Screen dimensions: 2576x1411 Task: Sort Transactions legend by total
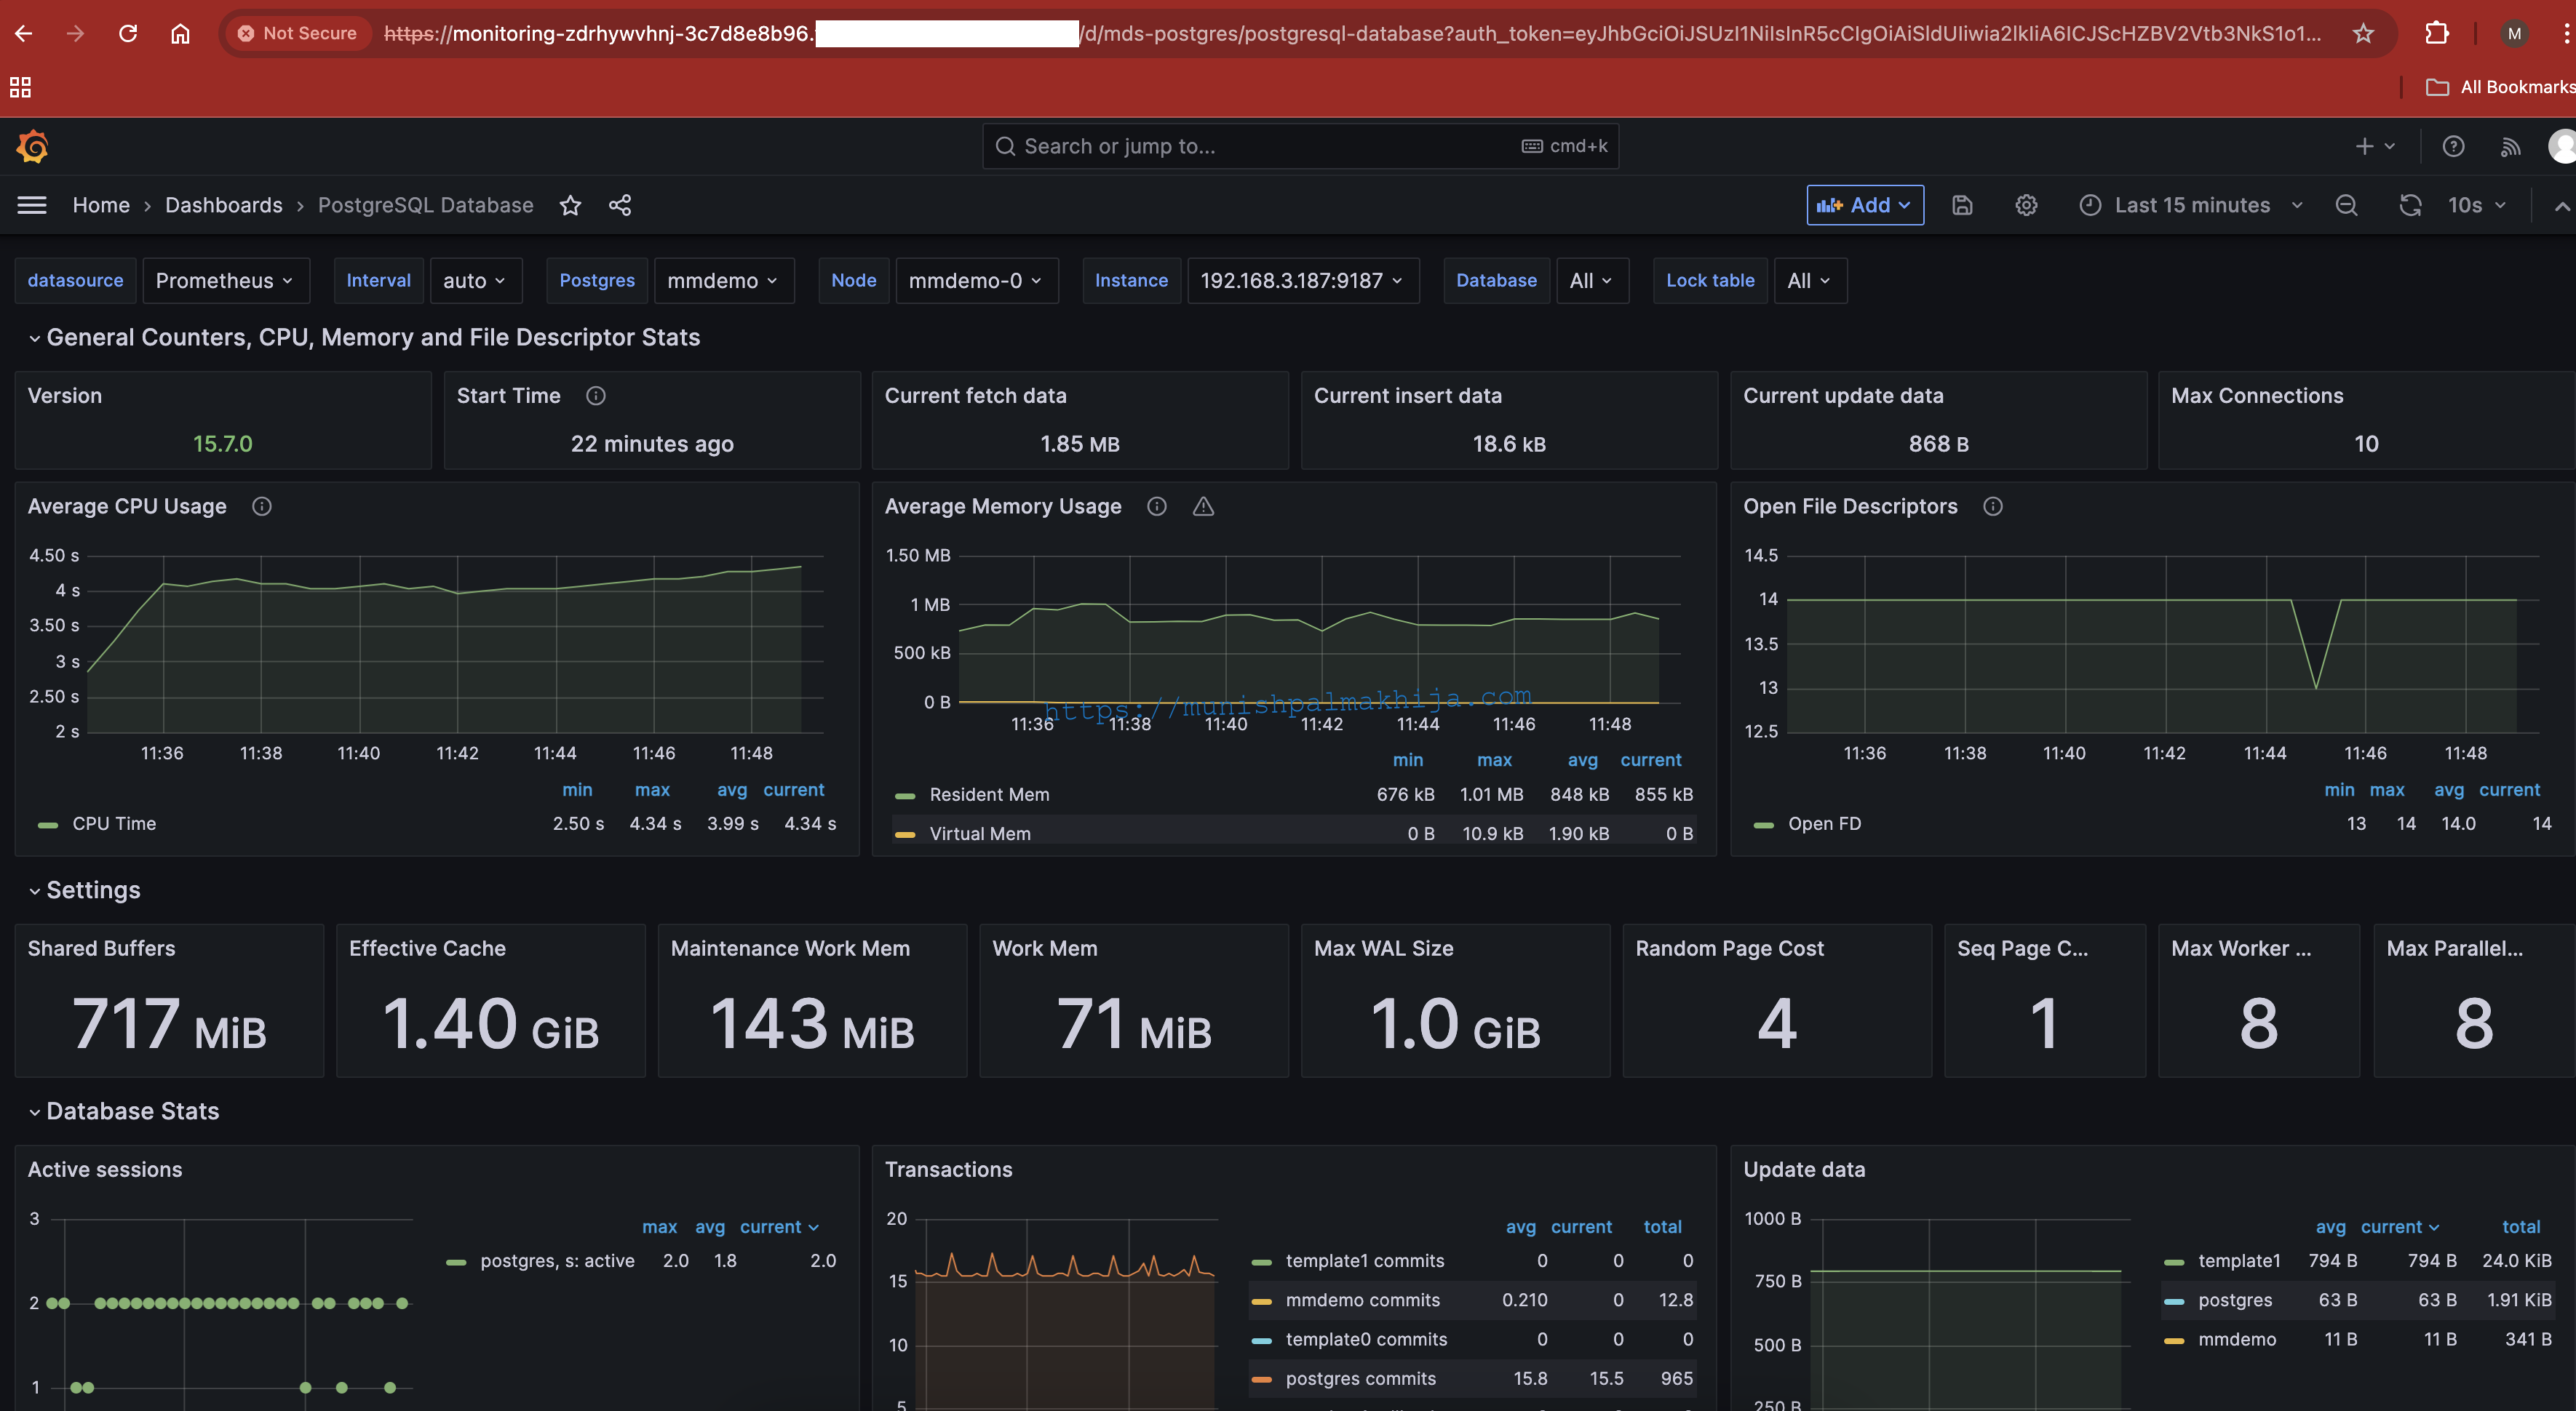pos(1662,1227)
